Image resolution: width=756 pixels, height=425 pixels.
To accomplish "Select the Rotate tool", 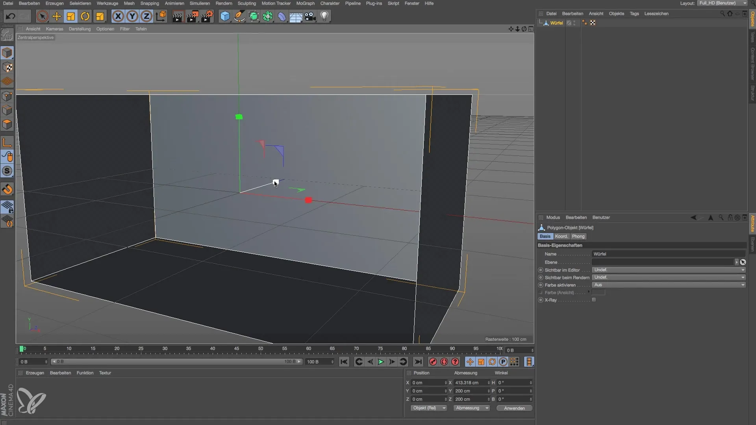I will (85, 16).
